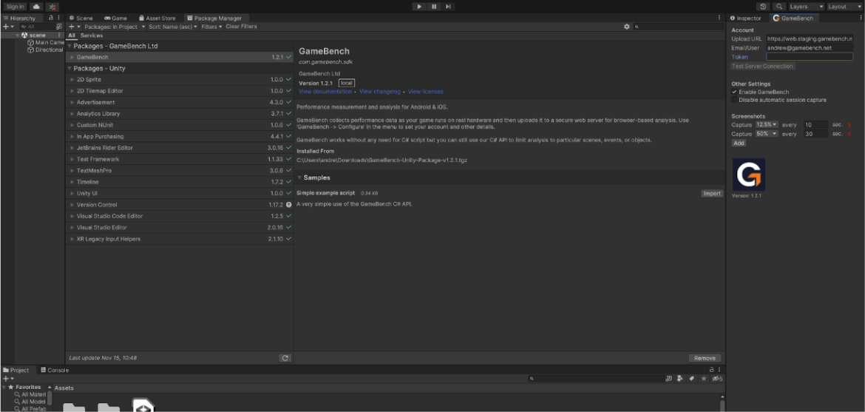Refresh the package list with reload icon
865x412 pixels.
(285, 358)
